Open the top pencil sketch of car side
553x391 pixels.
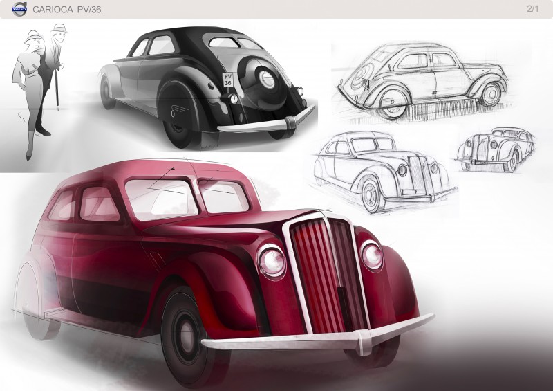pos(422,82)
